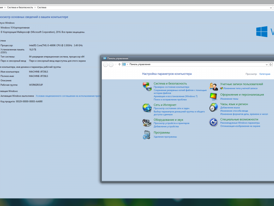Image resolution: width=274 pixels, height=206 pixels.
Task: Open System and Security shield icon
Action: click(147, 87)
